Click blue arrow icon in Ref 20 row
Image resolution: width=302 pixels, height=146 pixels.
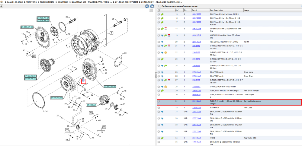(162, 42)
